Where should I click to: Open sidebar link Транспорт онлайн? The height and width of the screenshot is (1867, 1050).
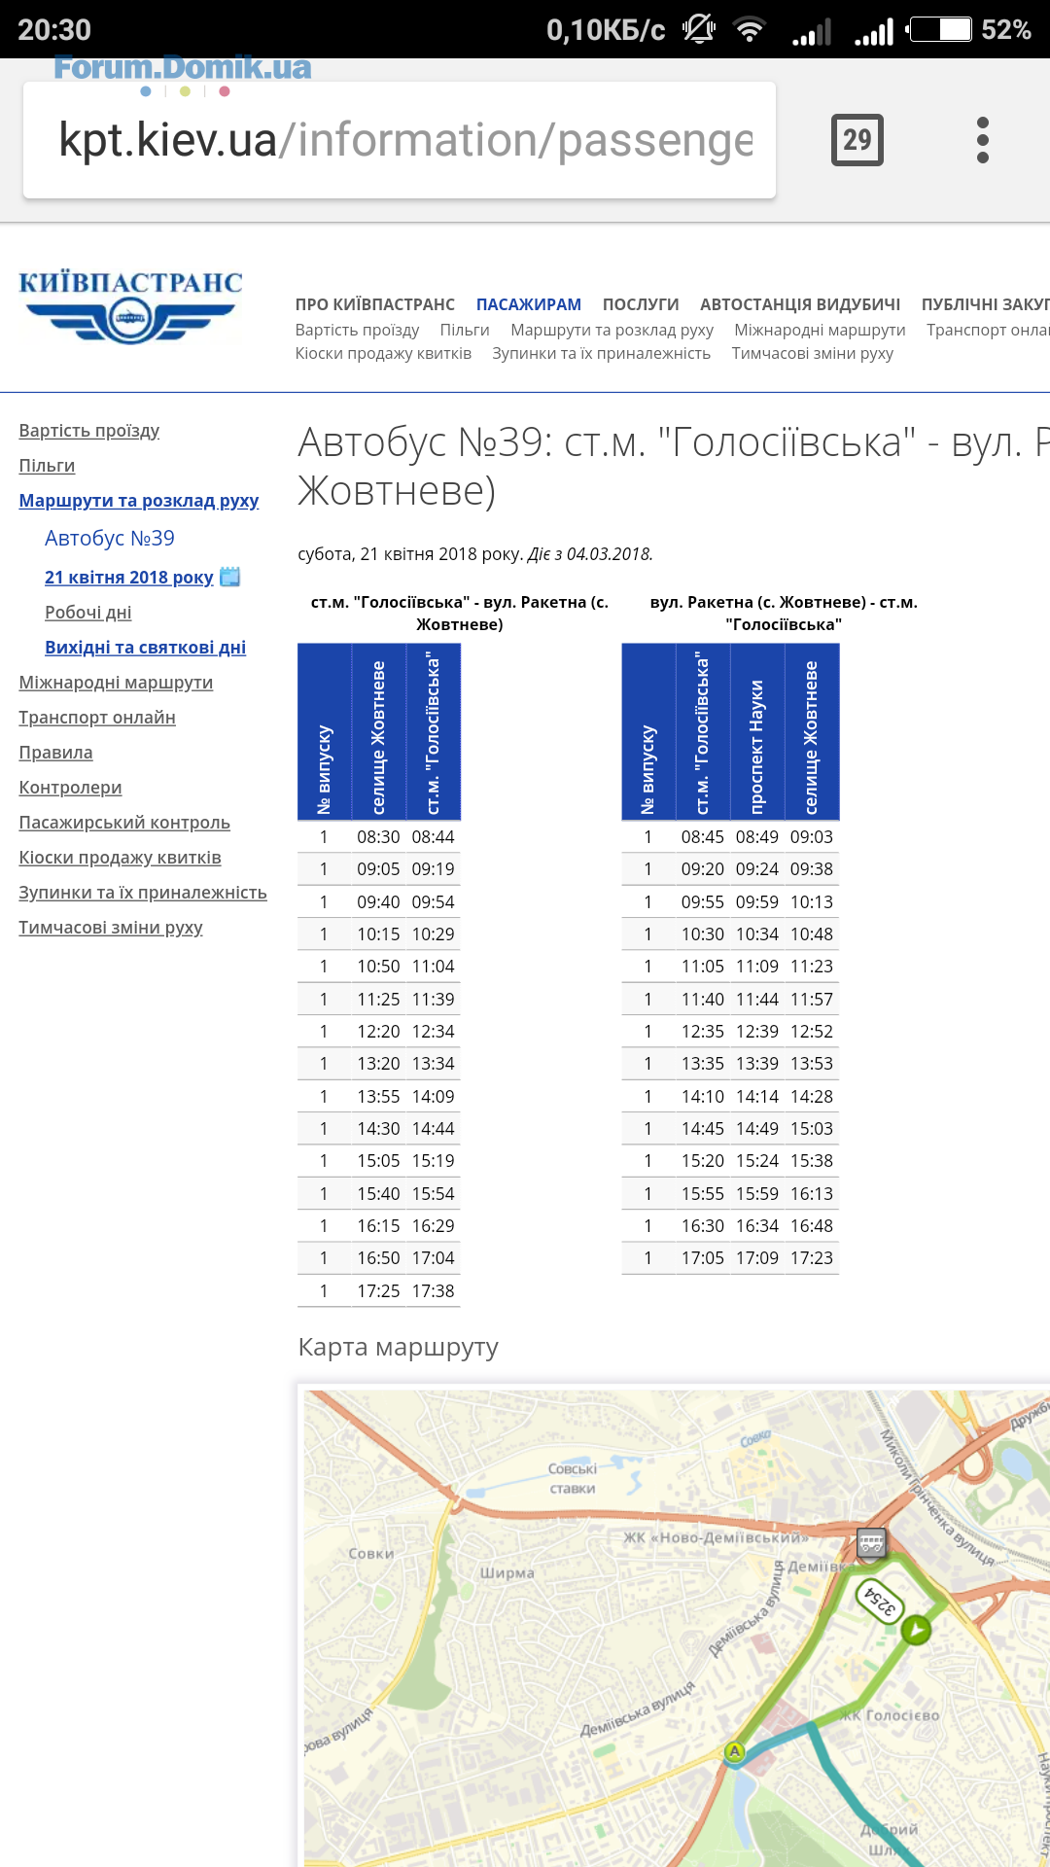point(97,718)
